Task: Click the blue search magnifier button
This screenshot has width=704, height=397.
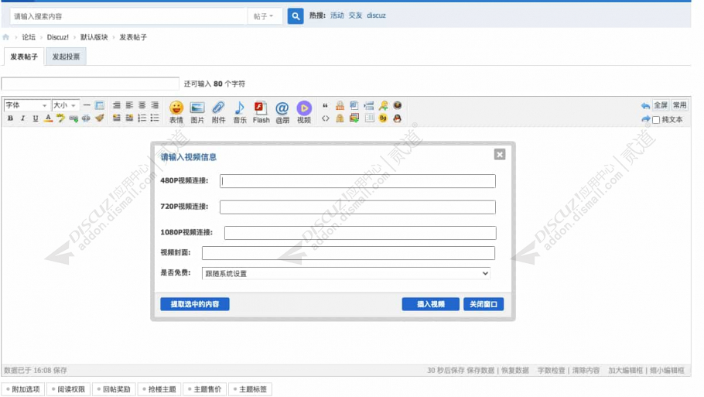Action: pyautogui.click(x=295, y=16)
